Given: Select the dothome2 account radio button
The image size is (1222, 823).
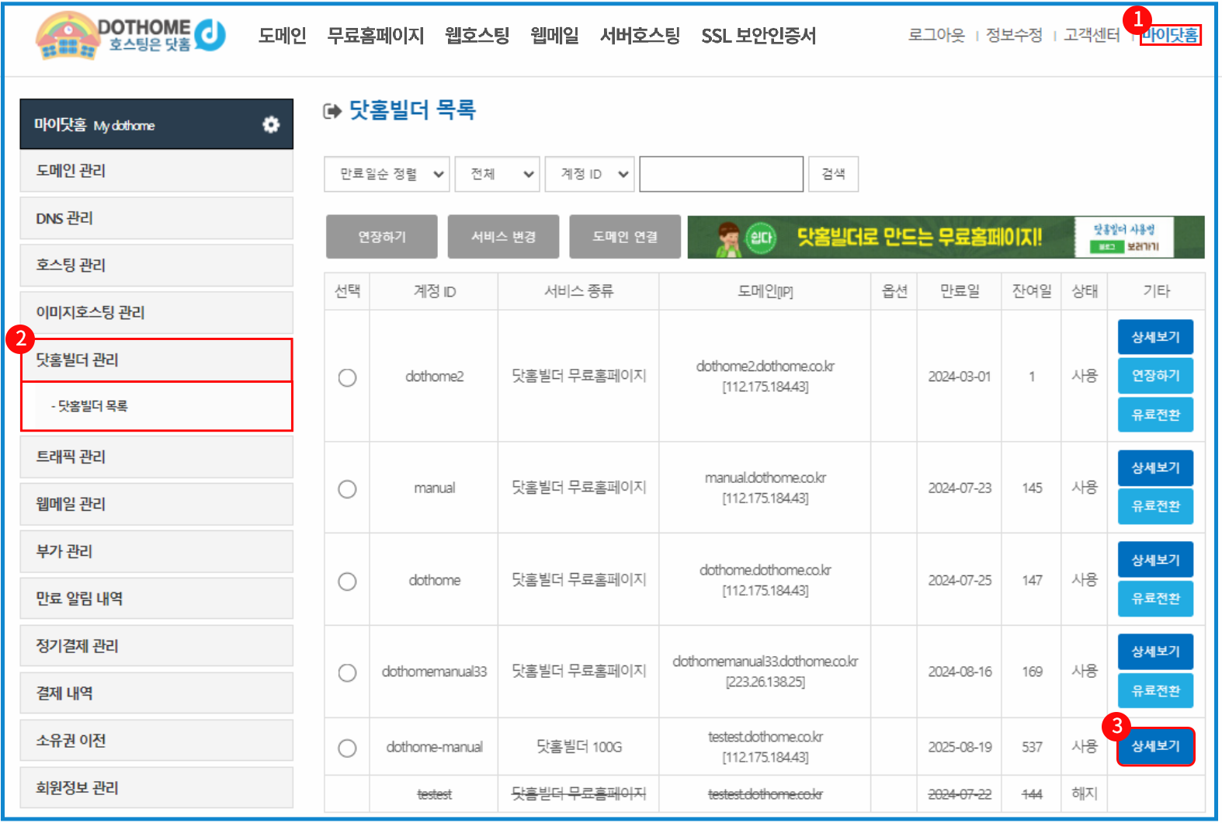Looking at the screenshot, I should point(347,377).
